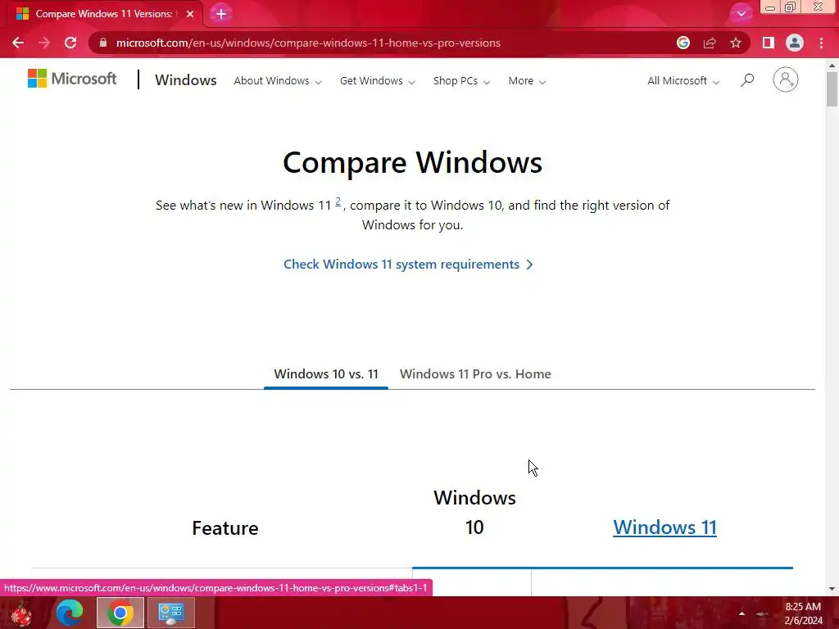Screen dimensions: 839x629
Task: Open the Google icon in address bar
Action: 683,43
